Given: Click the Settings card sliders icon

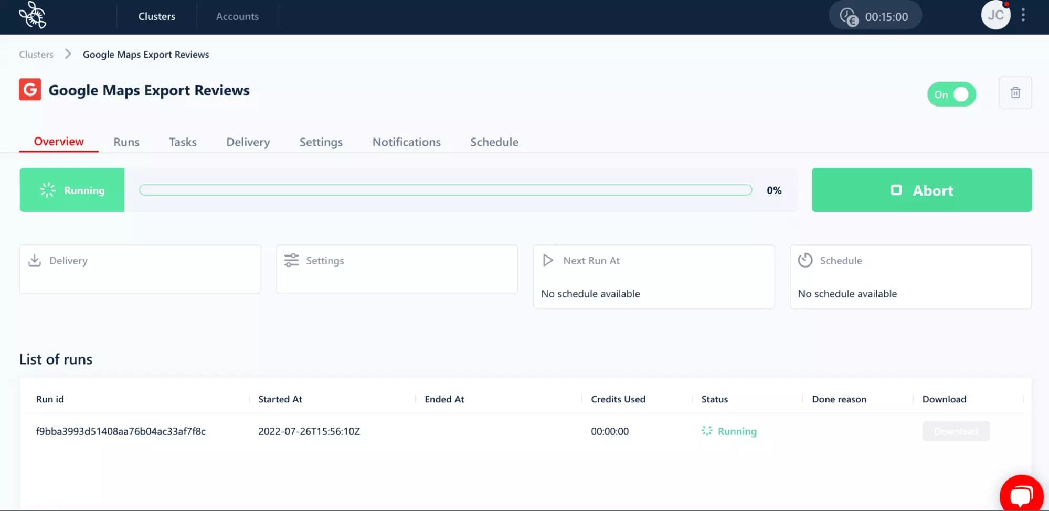Looking at the screenshot, I should tap(291, 260).
